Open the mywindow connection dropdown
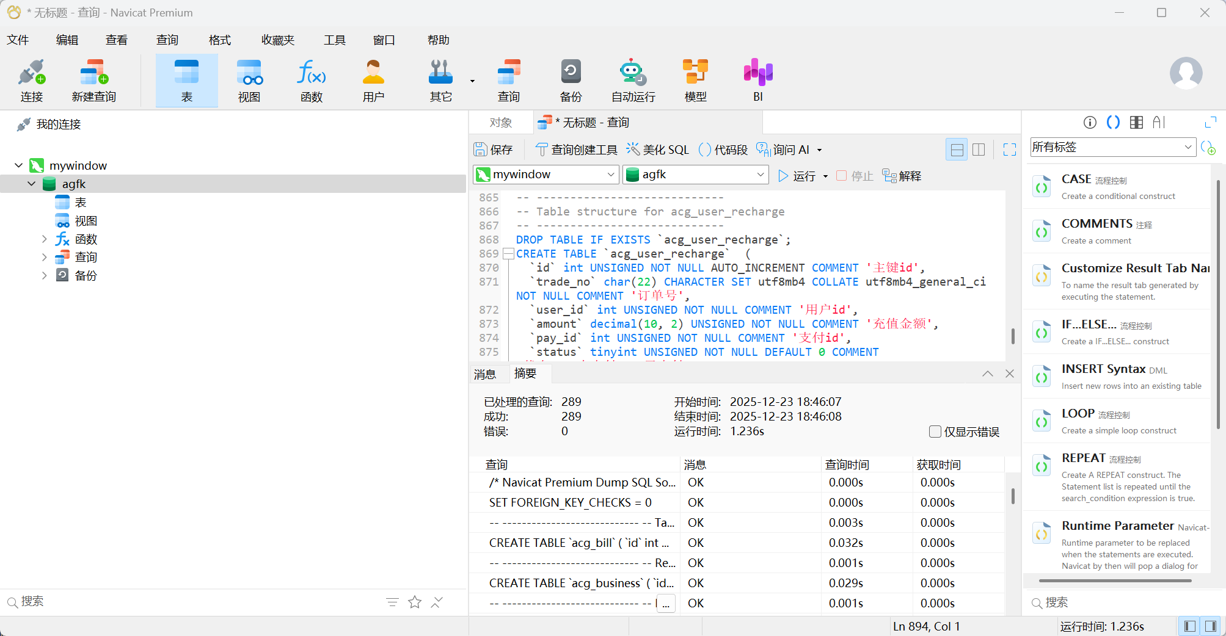Screen dimensions: 1226x636 (x=546, y=175)
